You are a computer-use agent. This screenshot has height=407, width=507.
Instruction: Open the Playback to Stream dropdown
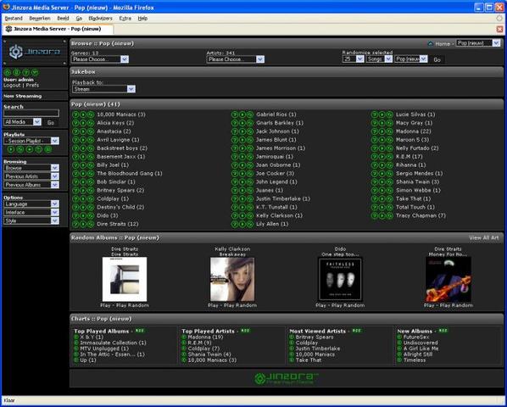pyautogui.click(x=103, y=89)
